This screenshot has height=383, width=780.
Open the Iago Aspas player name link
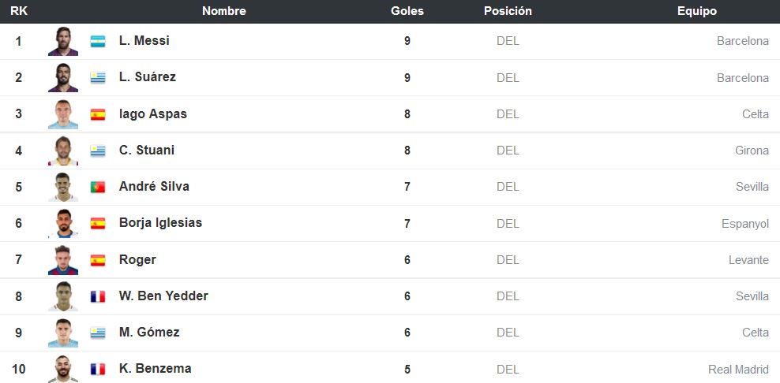tap(152, 113)
